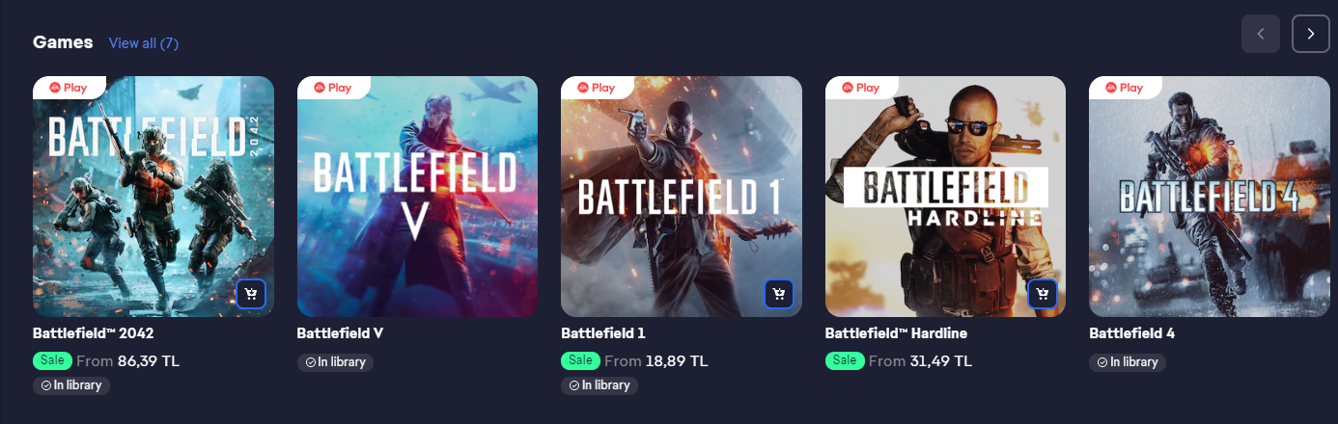Click In library tag under Battlefield V
The height and width of the screenshot is (424, 1338).
coord(335,362)
